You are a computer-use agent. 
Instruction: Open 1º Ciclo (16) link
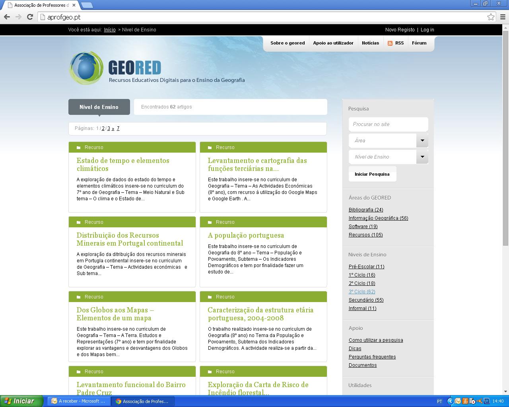pos(362,275)
